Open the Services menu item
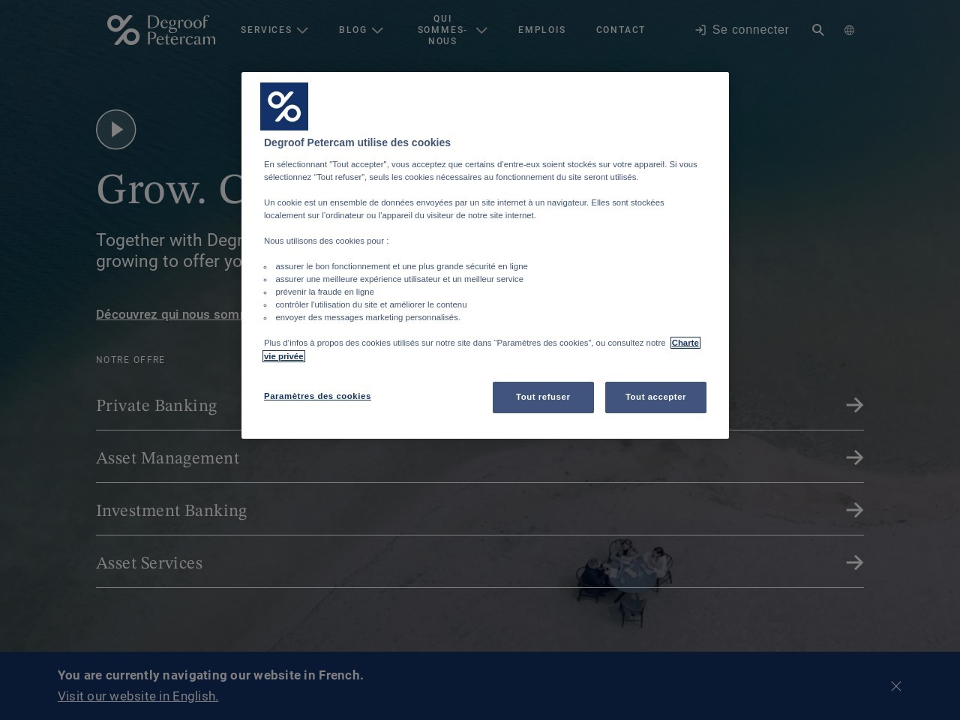The height and width of the screenshot is (720, 960). (x=266, y=30)
